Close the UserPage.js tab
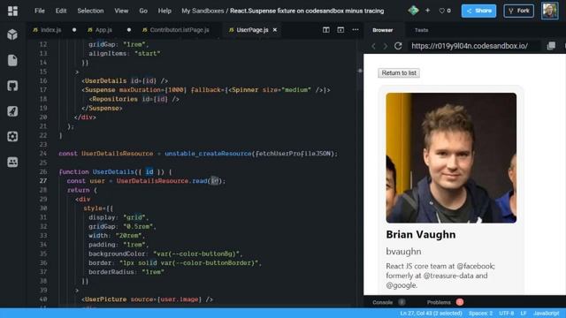Image resolution: width=566 pixels, height=318 pixels. point(275,30)
